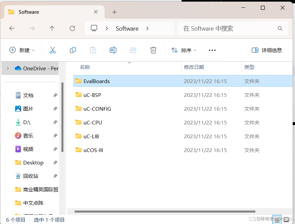Open 商业精英国际贸 folder in sidebar
The width and height of the screenshot is (295, 224).
(x=41, y=189)
